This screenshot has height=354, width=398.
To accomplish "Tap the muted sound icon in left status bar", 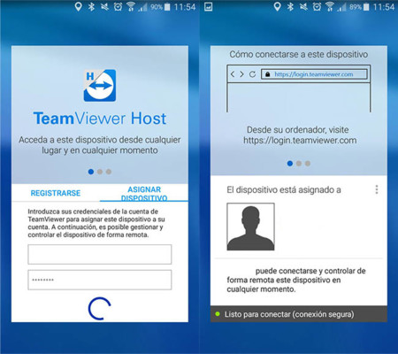I will 104,7.
